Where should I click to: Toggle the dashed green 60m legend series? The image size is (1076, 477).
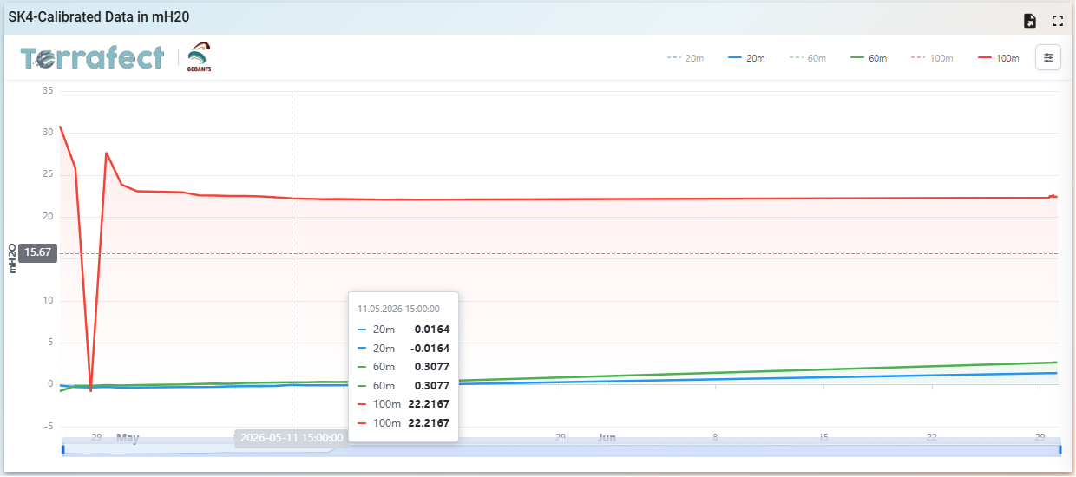(807, 58)
